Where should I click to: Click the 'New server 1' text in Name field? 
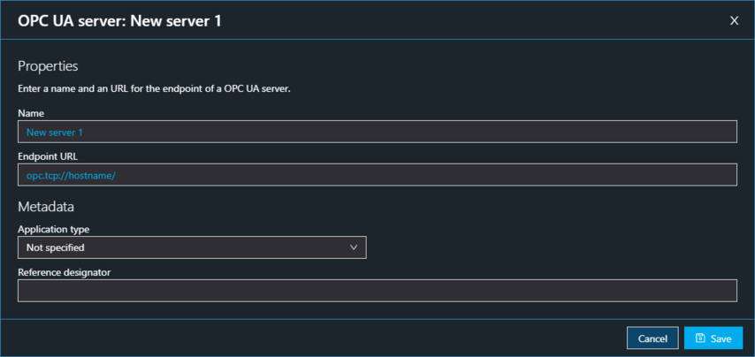pyautogui.click(x=55, y=132)
